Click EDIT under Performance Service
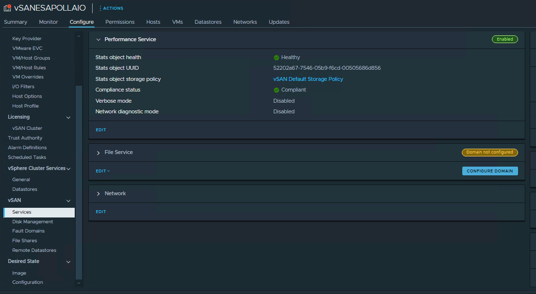The width and height of the screenshot is (536, 294). click(101, 130)
